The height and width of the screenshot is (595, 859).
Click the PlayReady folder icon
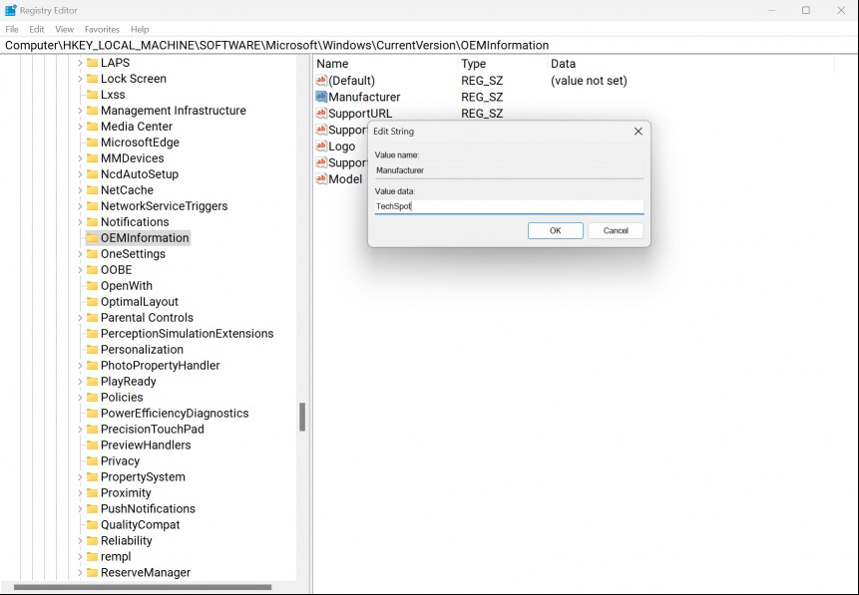pyautogui.click(x=92, y=381)
